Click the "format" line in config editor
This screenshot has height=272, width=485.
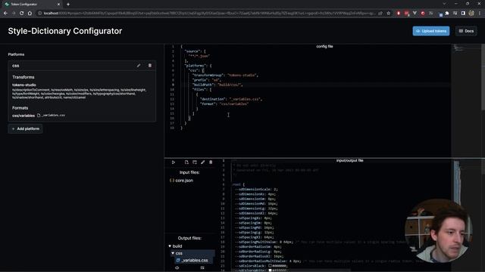pos(224,104)
